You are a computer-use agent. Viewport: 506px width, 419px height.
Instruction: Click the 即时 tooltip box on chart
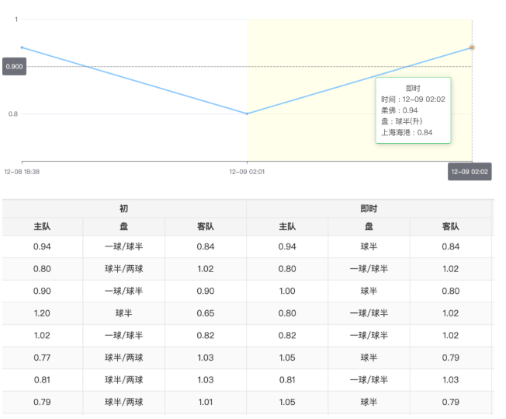click(x=413, y=110)
